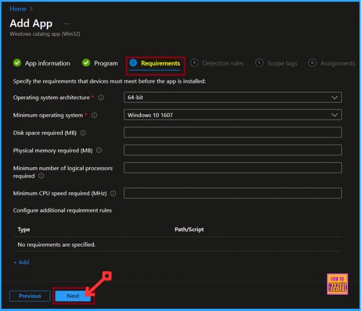361x311 pixels.
Task: Click the info icon beside Operating system architecture
Action: [x=101, y=98]
